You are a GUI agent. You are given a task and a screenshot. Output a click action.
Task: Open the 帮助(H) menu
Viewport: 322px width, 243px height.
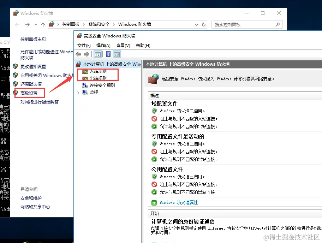click(x=143, y=46)
